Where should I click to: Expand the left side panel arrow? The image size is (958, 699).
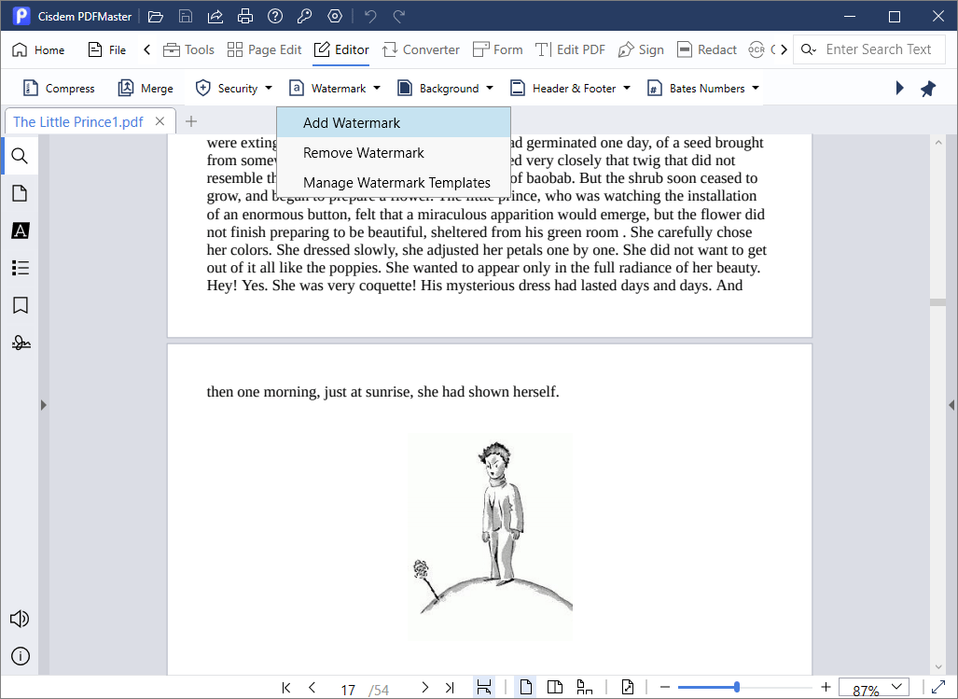pos(44,404)
